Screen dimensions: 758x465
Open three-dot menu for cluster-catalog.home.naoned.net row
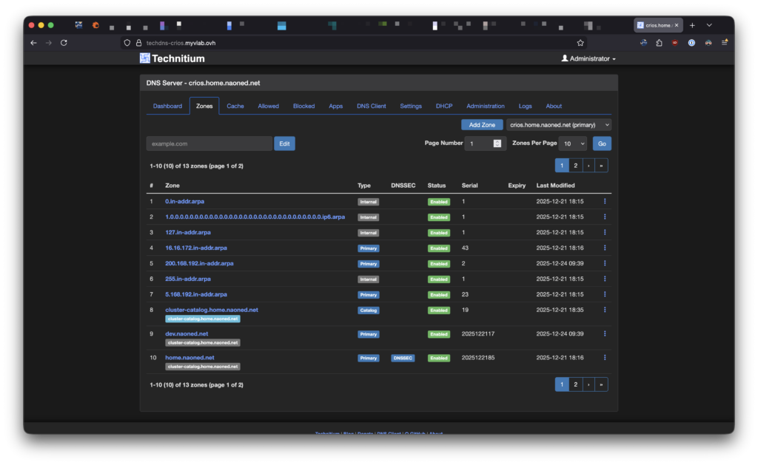pyautogui.click(x=605, y=310)
